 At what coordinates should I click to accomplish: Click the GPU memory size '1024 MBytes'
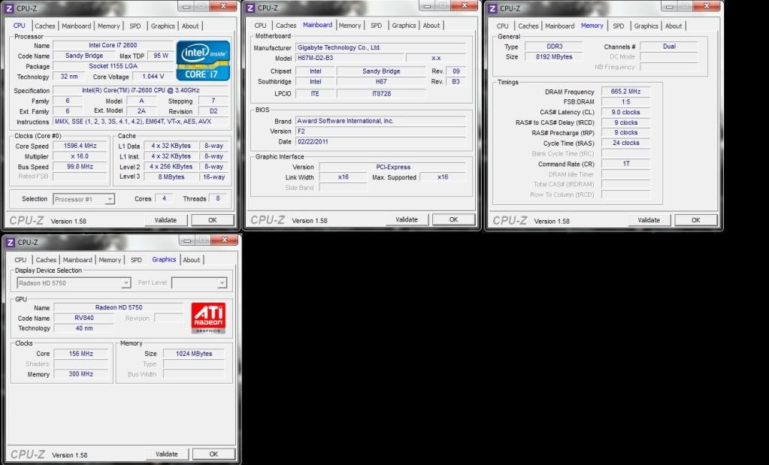point(194,354)
